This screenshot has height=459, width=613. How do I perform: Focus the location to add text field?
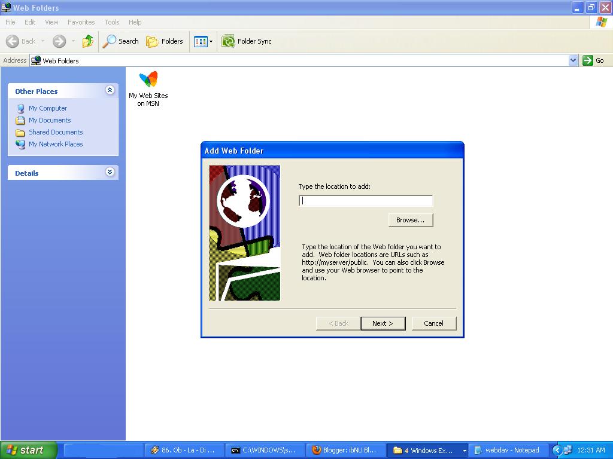point(366,201)
